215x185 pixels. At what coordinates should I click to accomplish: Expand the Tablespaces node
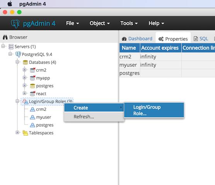point(17,133)
